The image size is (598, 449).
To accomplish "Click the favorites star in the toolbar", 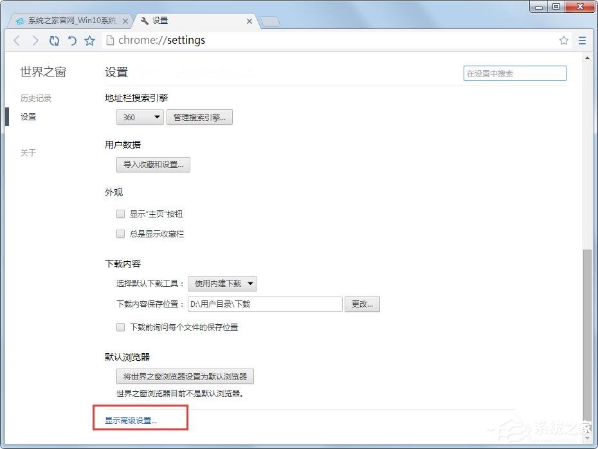I will (89, 40).
